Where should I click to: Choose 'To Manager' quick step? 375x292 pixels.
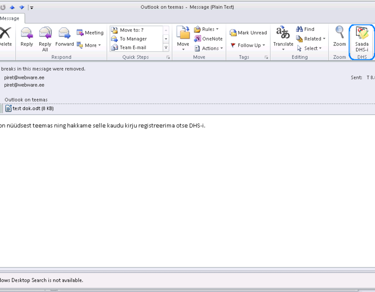136,39
